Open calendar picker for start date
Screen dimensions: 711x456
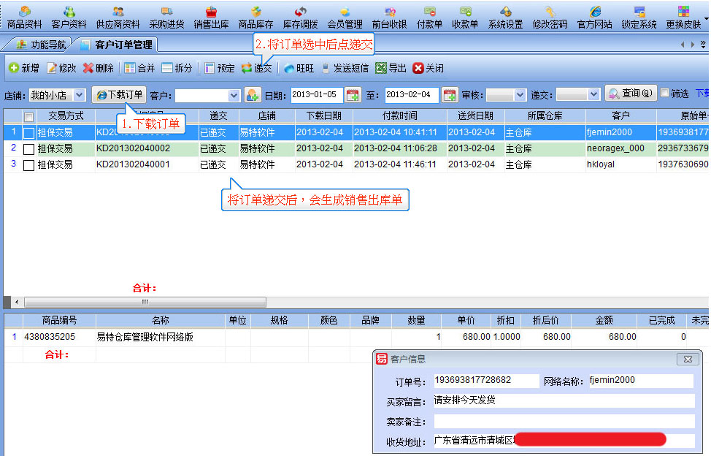click(353, 95)
